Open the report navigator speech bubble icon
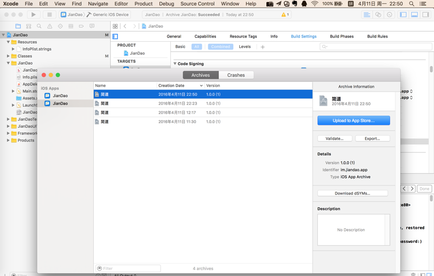This screenshot has height=276, width=434. (92, 26)
